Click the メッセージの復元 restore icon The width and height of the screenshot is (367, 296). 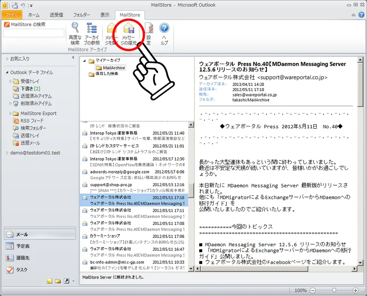(x=128, y=30)
